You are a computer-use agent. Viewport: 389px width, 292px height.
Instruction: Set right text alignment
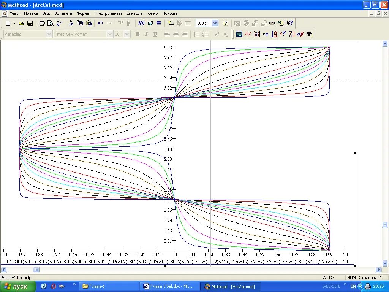pyautogui.click(x=184, y=34)
